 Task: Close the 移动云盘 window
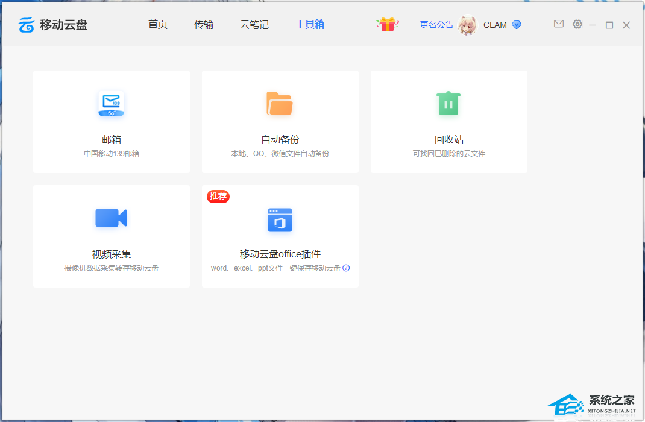[626, 25]
